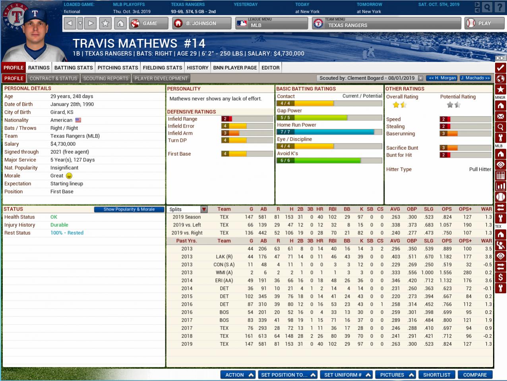Open the mail envelope icon in sidebar
This screenshot has width=507, height=381.
(x=500, y=117)
